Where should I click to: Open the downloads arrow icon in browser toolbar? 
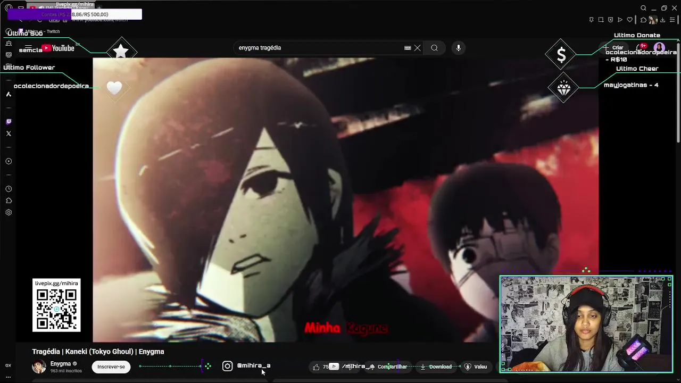click(662, 20)
